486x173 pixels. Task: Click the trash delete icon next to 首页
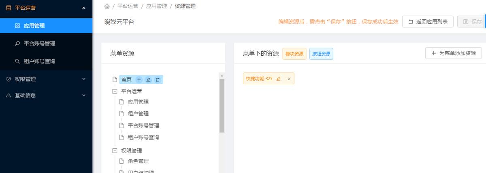click(158, 80)
